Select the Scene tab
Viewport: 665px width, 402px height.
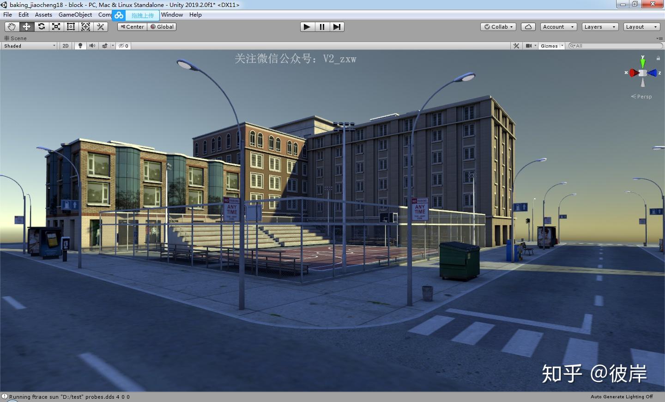[15, 38]
